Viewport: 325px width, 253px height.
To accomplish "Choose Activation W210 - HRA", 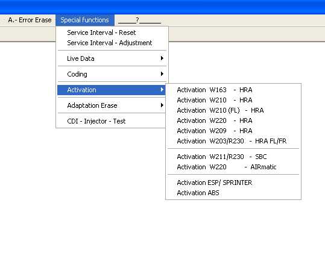I will click(233, 100).
